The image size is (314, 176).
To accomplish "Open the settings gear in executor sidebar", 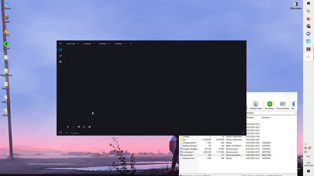I will click(x=60, y=62).
